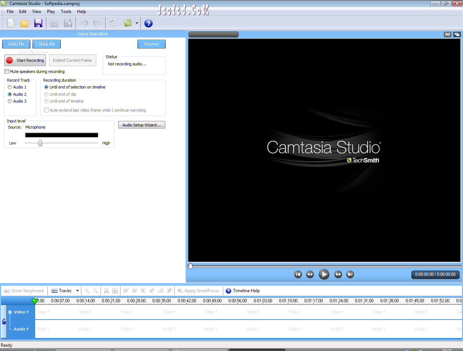Screen dimensions: 463x351
Task: Open Timeline Help
Action: (x=243, y=291)
